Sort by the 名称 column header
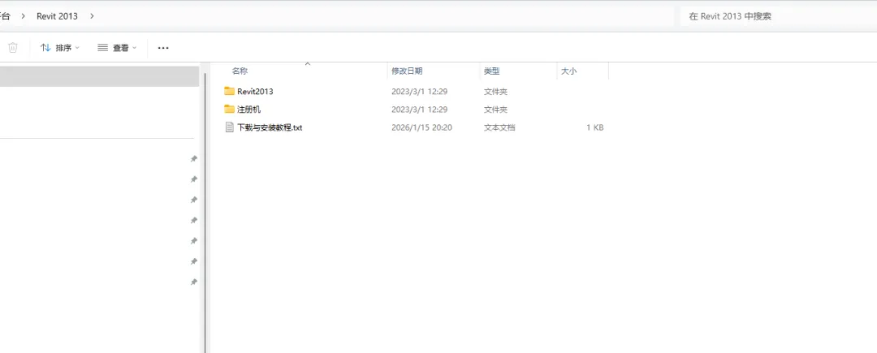The height and width of the screenshot is (353, 877). point(240,71)
